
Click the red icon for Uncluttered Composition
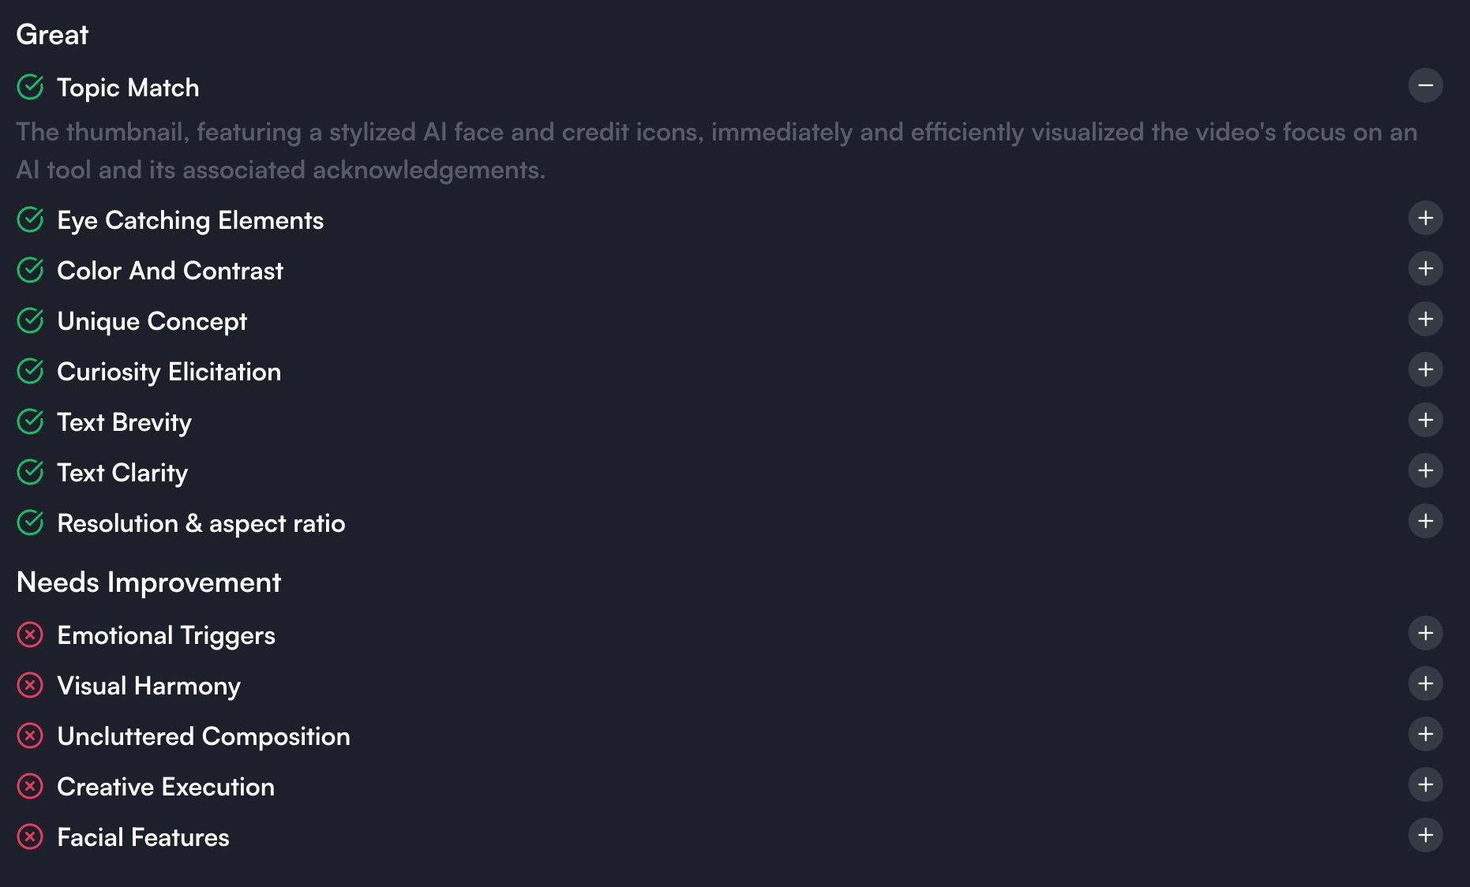click(x=30, y=736)
